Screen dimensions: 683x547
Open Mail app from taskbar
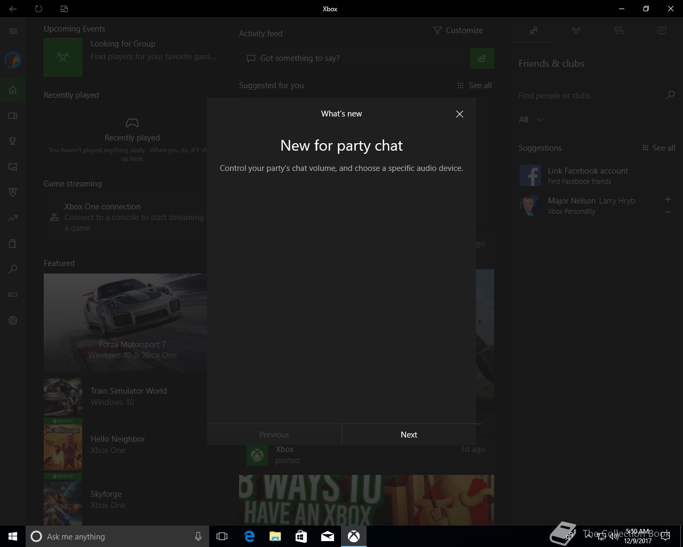click(327, 536)
